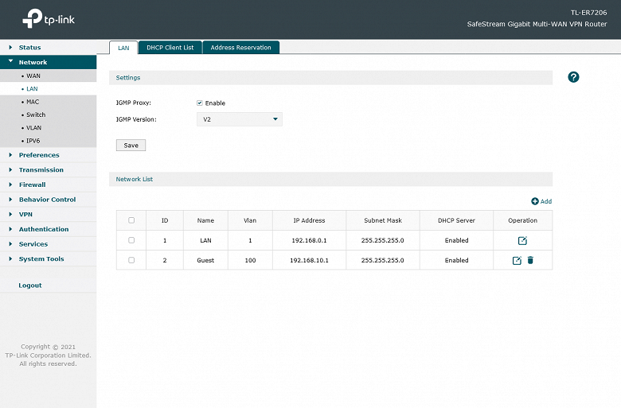This screenshot has height=408, width=621.
Task: Open the IGMP Version dropdown
Action: pyautogui.click(x=239, y=119)
